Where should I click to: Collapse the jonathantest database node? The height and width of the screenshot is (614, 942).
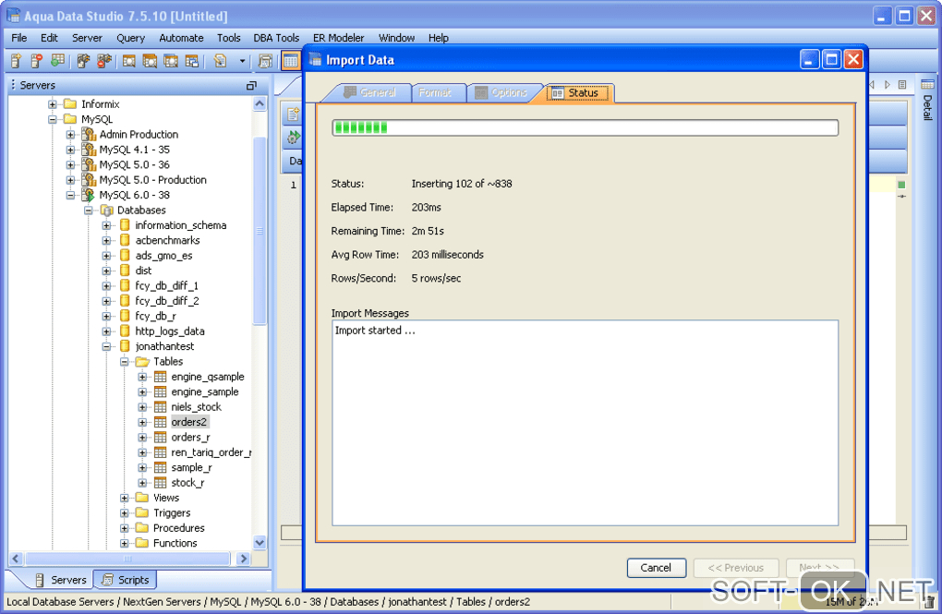tap(106, 346)
